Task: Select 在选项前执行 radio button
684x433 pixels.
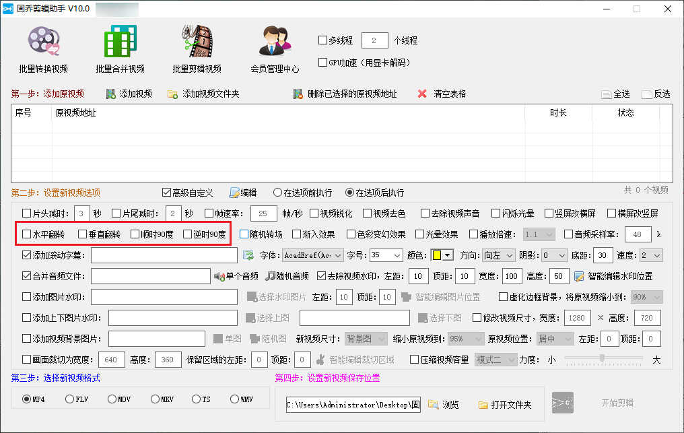Action: coord(277,193)
